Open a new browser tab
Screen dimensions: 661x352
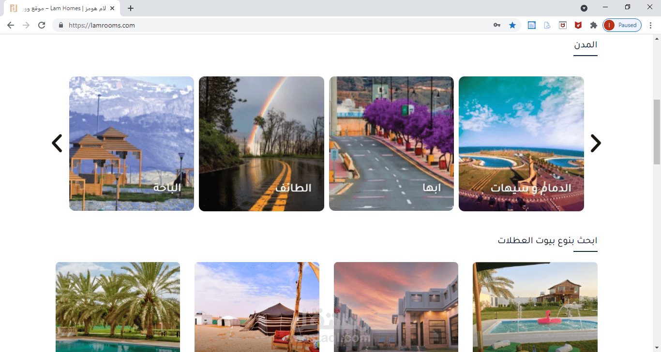tap(131, 8)
